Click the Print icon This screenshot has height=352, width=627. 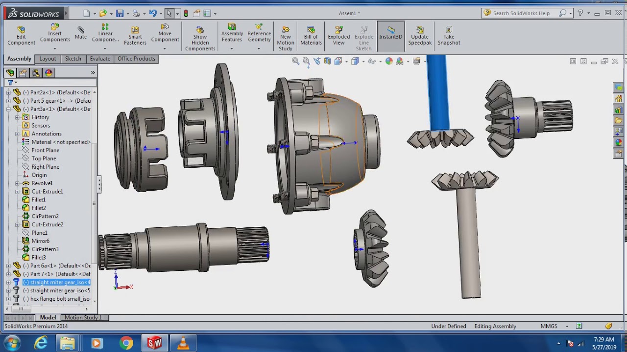pos(136,13)
